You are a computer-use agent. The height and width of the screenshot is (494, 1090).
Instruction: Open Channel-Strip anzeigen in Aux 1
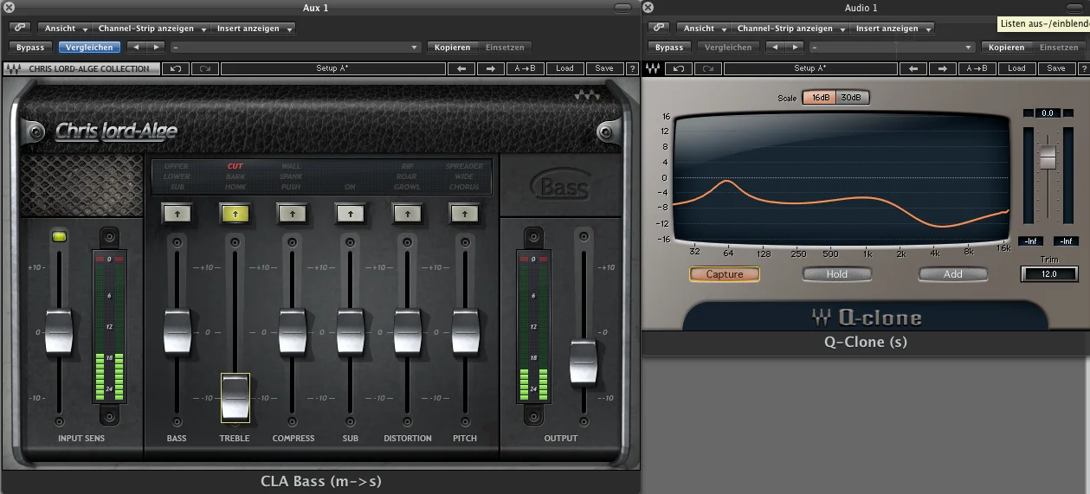click(152, 28)
